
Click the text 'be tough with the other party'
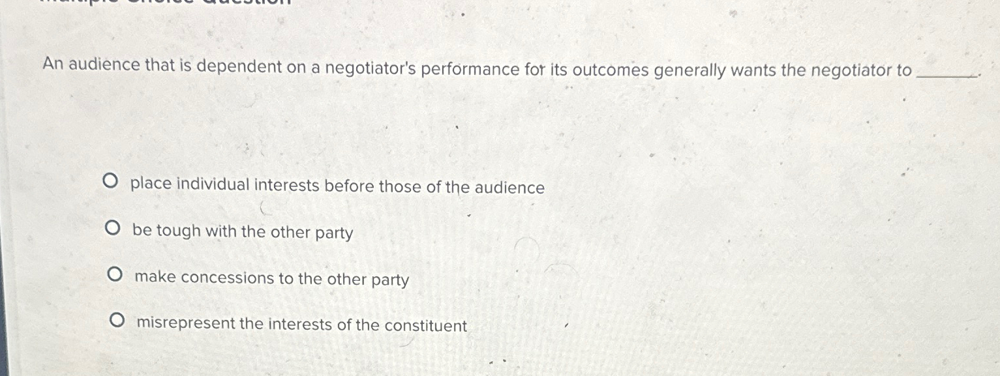(x=242, y=232)
